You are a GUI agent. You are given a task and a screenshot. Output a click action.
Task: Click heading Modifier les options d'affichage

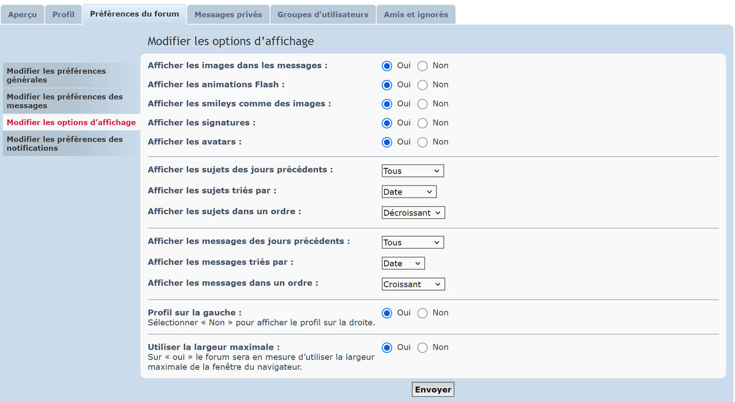pyautogui.click(x=231, y=41)
